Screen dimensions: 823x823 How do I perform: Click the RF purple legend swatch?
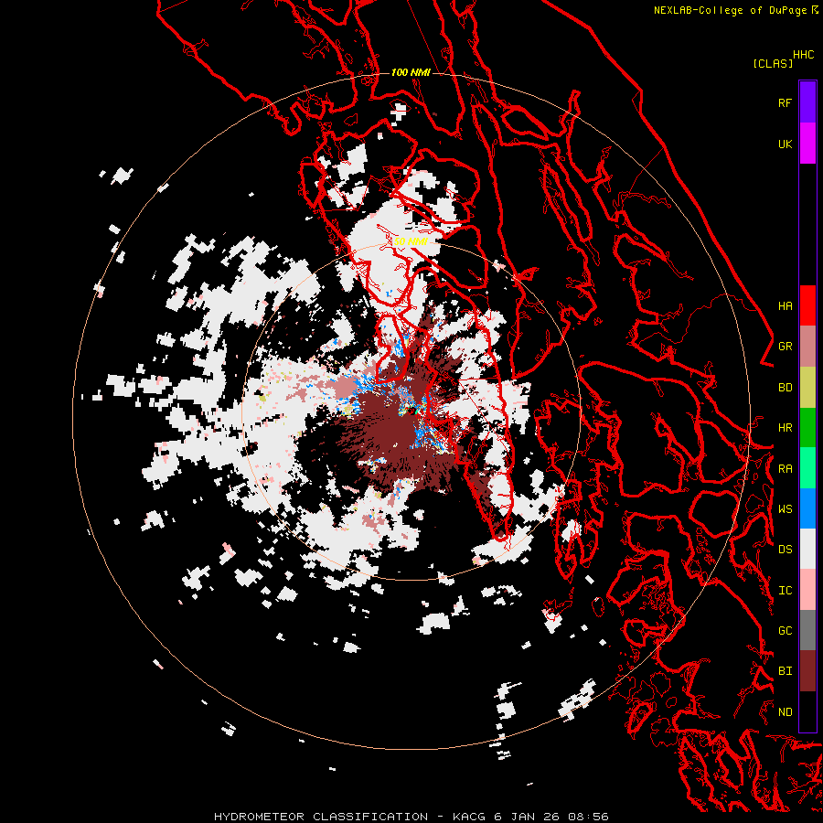(x=807, y=102)
